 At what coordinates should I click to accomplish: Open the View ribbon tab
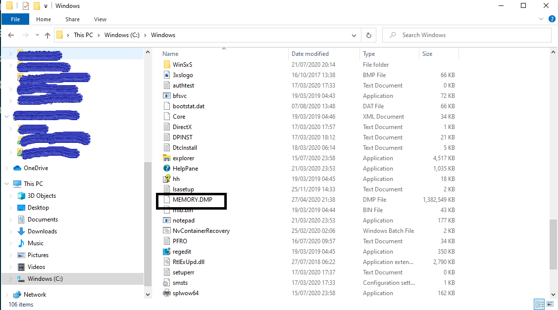coord(100,19)
